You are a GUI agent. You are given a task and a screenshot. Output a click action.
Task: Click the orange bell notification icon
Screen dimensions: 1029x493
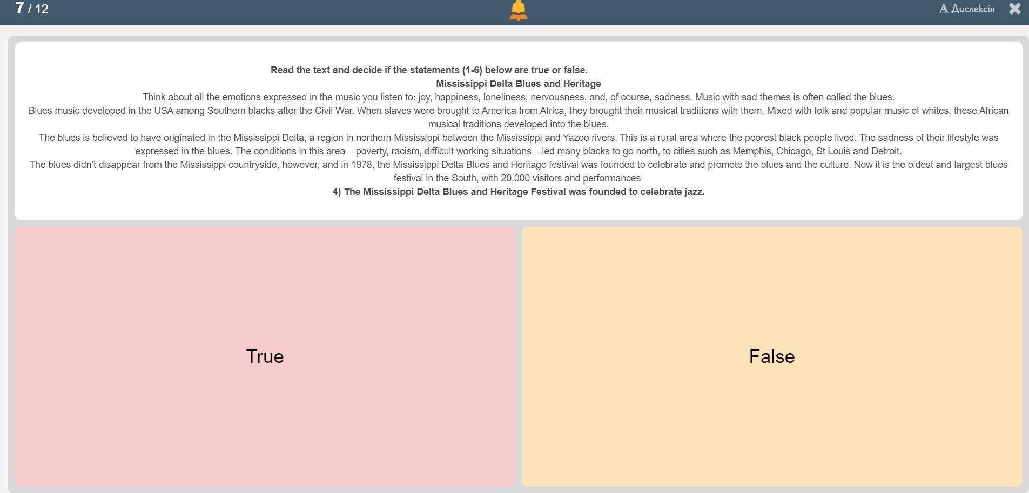518,10
